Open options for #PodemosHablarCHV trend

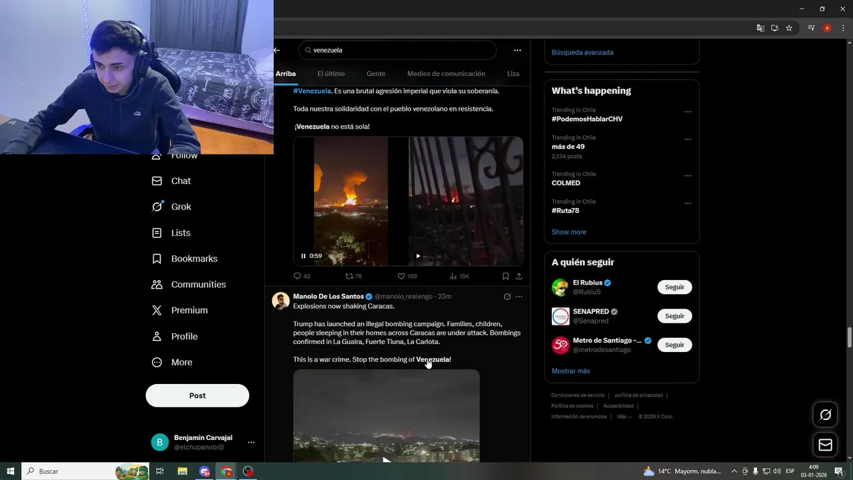click(688, 112)
